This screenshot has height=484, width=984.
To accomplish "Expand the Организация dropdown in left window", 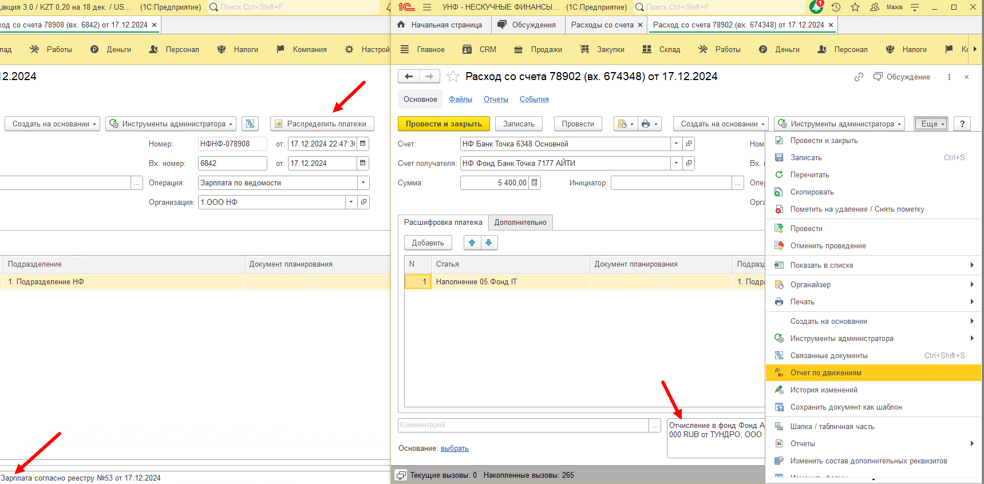I will pos(351,202).
